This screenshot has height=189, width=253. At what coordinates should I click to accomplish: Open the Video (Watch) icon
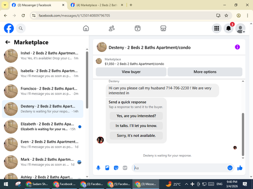click(138, 28)
